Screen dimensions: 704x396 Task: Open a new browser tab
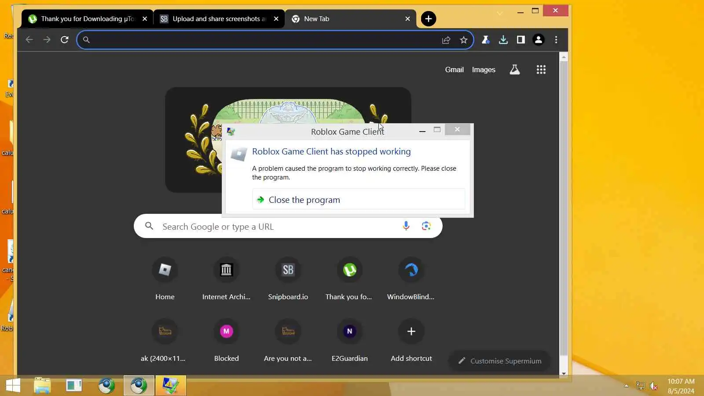[x=429, y=19]
